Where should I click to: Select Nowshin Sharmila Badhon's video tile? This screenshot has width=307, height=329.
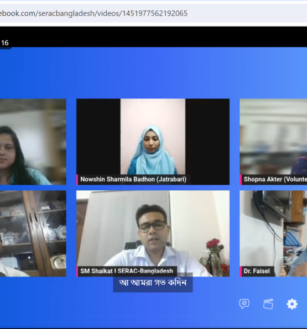point(153,142)
